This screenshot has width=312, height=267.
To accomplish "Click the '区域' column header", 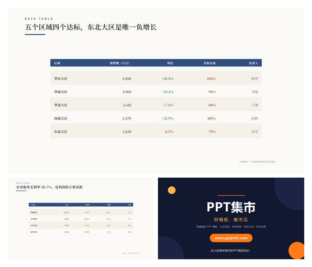I will coord(57,63).
